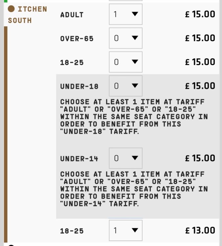Click the black circle at the bottom left

[x=11, y=245]
